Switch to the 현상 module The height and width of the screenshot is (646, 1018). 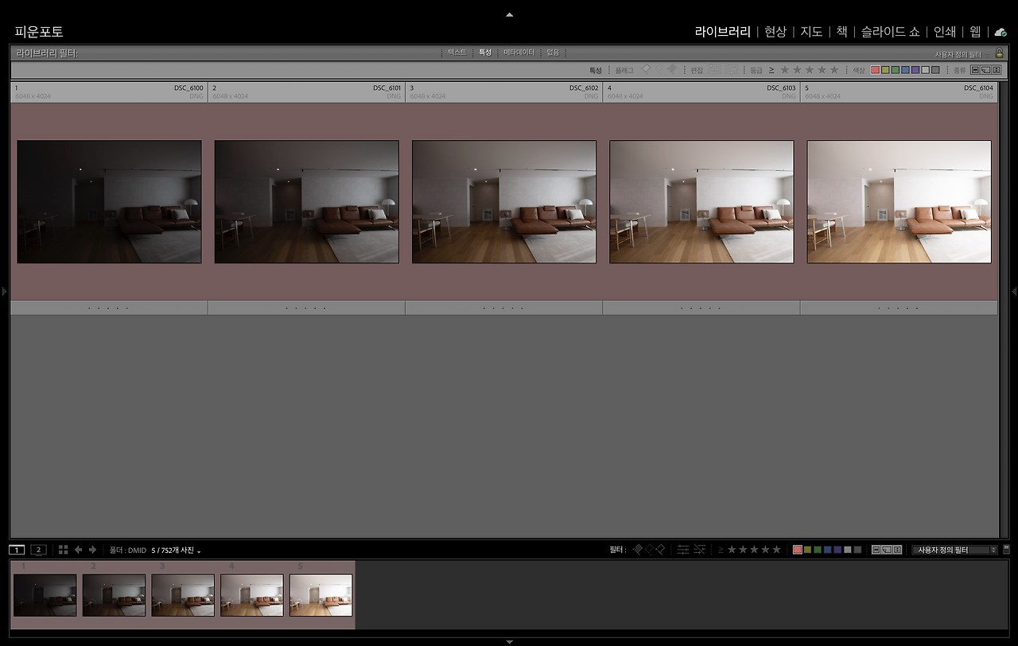click(775, 32)
